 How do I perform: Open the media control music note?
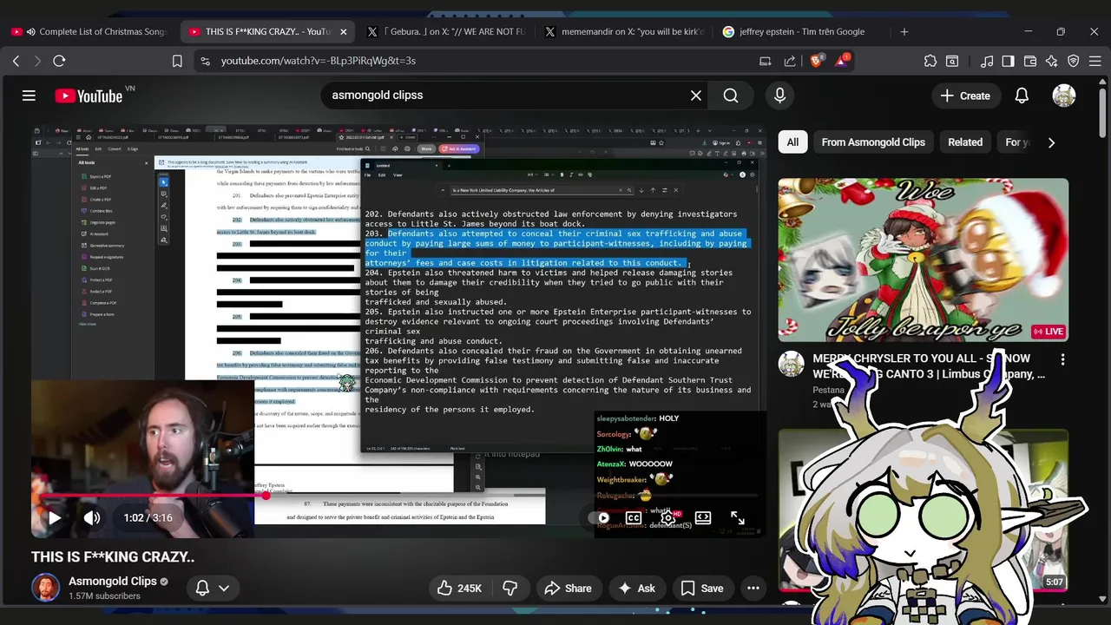[x=987, y=61]
